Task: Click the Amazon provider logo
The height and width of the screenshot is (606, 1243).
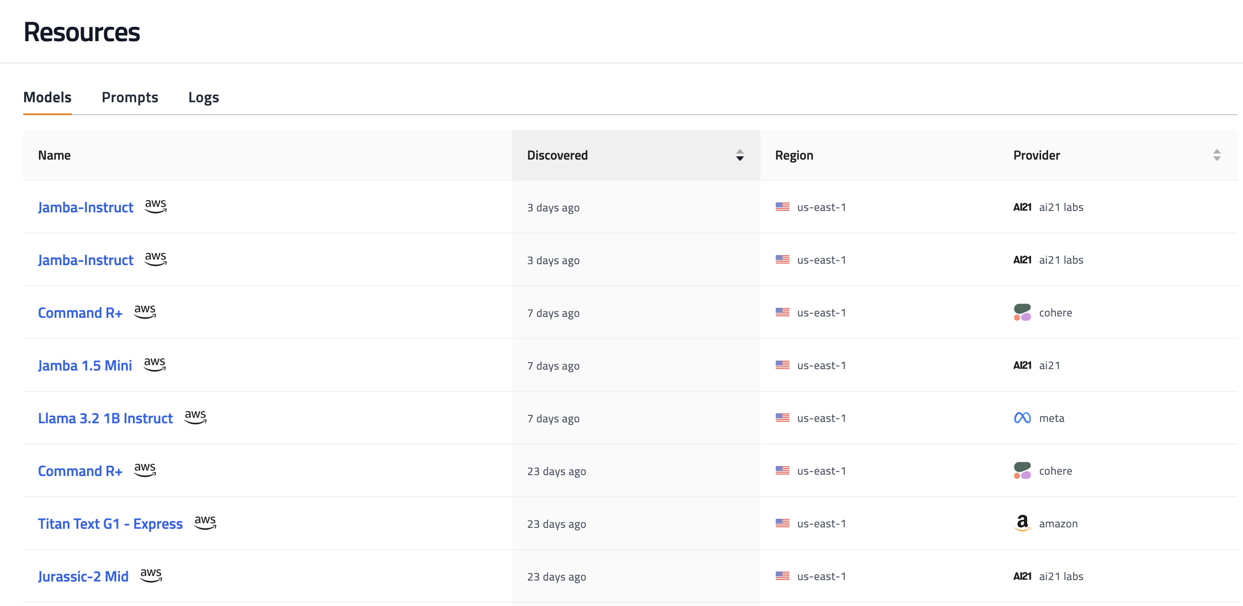Action: tap(1022, 523)
